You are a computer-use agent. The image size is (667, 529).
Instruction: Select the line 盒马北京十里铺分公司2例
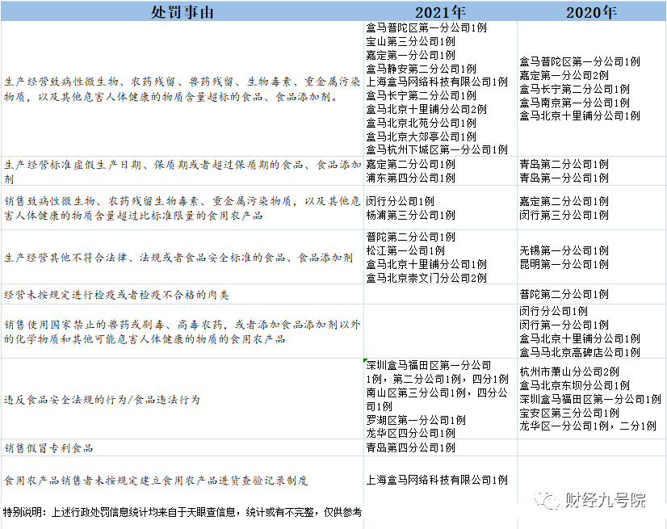coord(426,109)
